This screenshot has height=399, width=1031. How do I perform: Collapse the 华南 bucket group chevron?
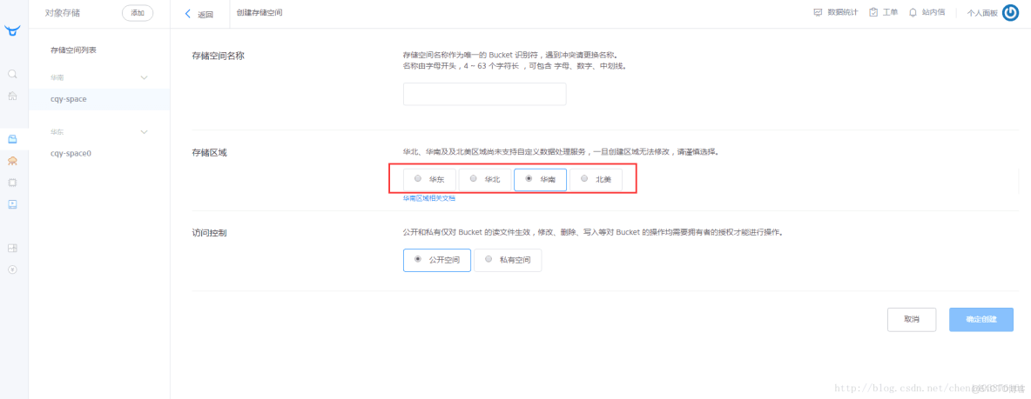pos(145,77)
